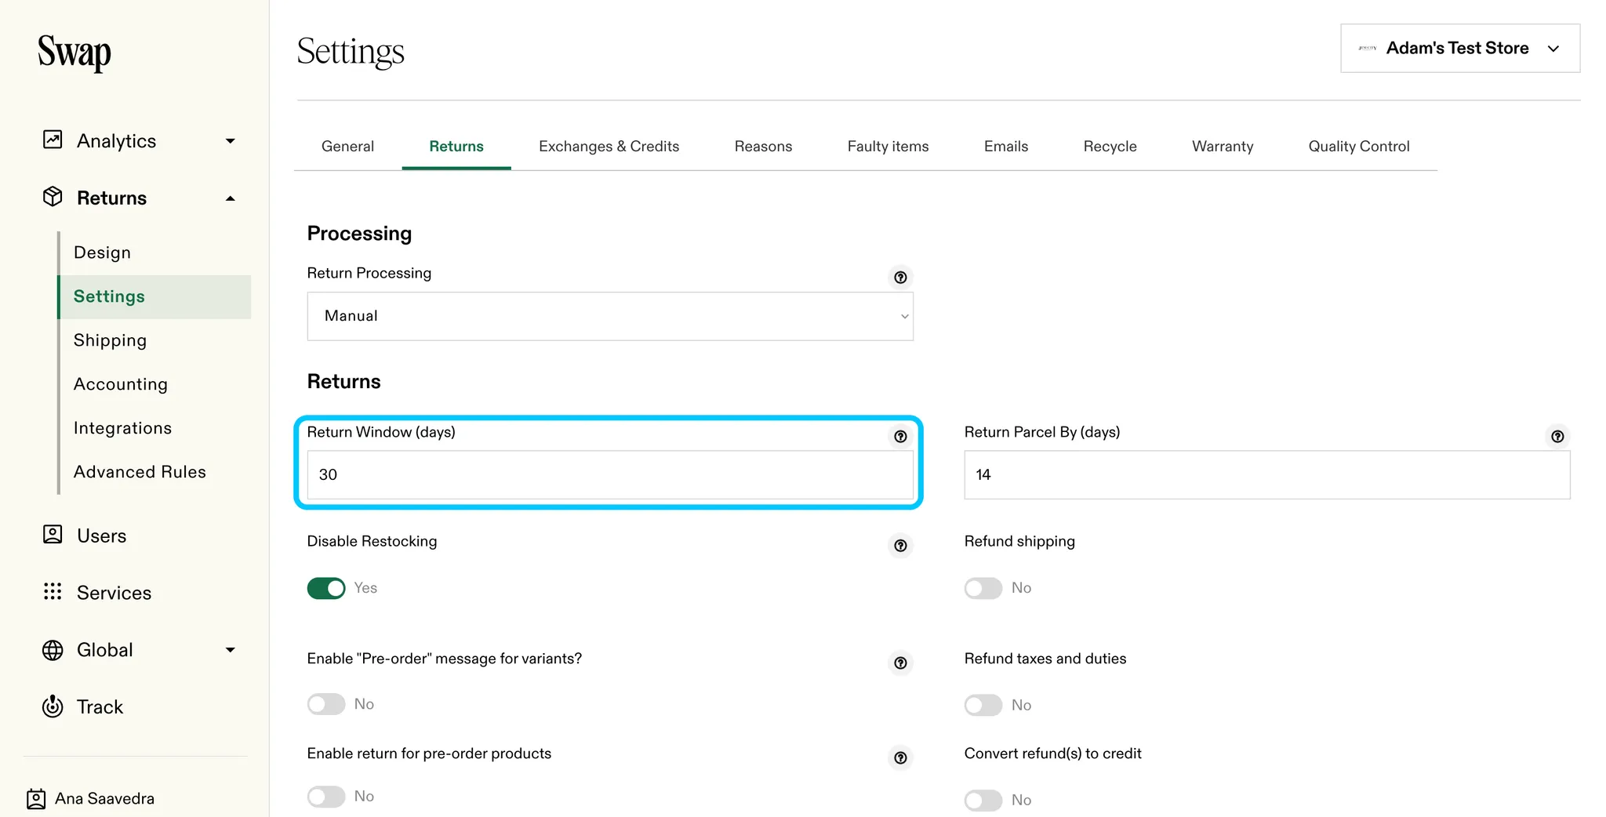1606x817 pixels.
Task: Expand the Analytics menu arrow
Action: tap(231, 141)
